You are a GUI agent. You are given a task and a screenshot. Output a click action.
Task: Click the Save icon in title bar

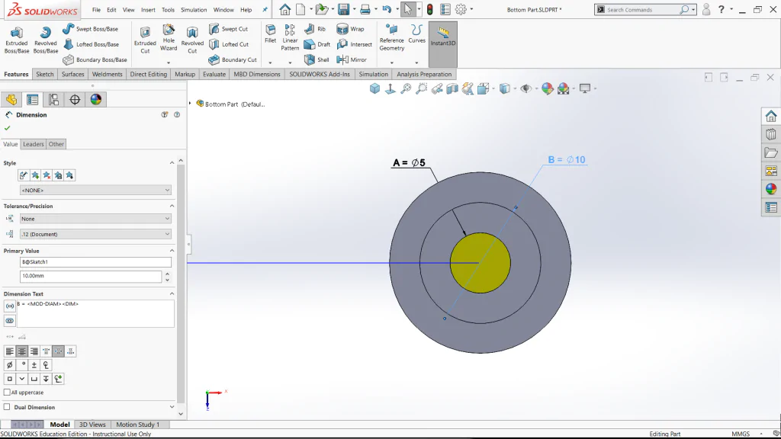click(x=343, y=9)
